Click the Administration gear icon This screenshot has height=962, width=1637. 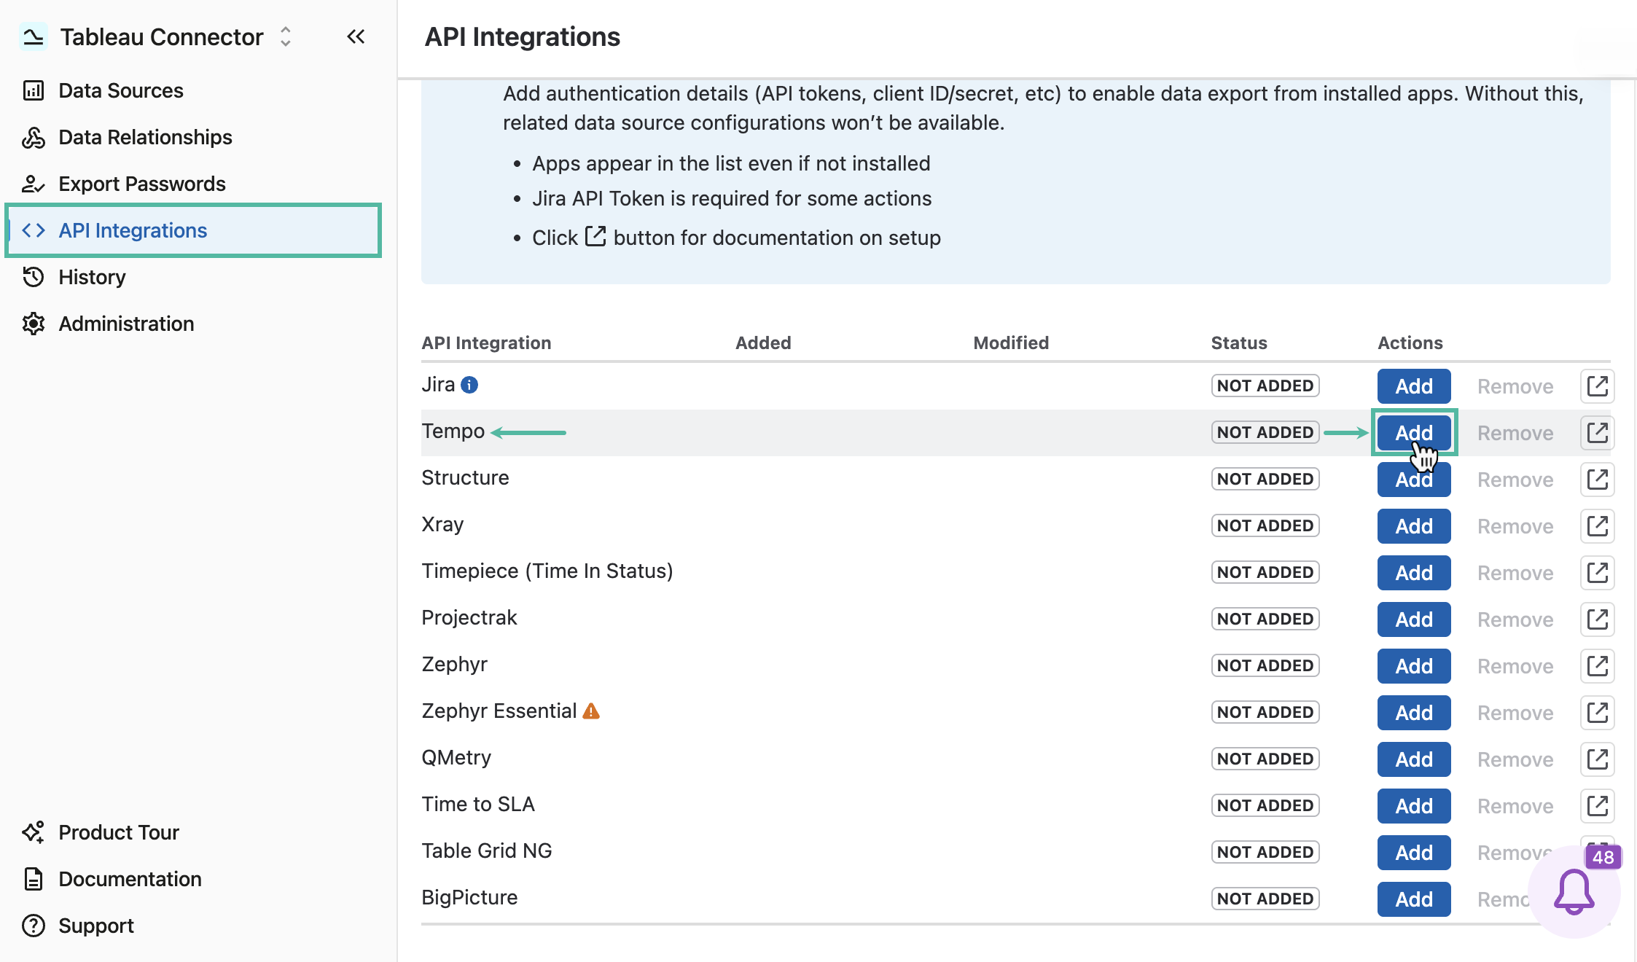[x=34, y=324]
